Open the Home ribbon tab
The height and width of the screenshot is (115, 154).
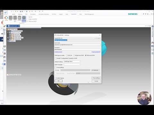tap(13, 14)
